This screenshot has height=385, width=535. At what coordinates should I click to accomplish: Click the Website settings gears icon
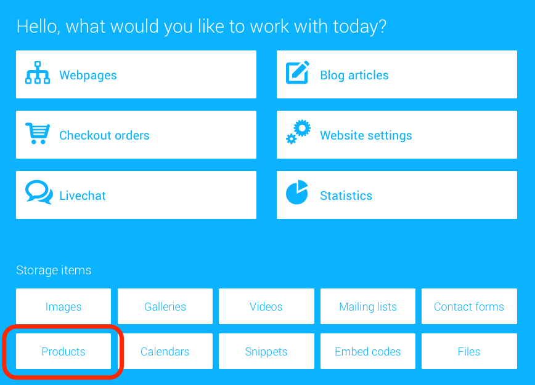click(x=298, y=132)
